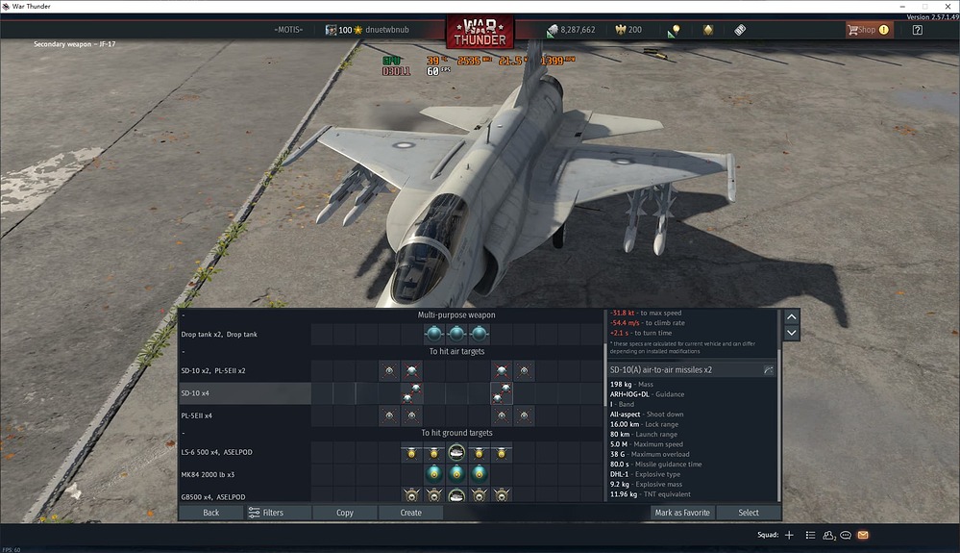Click Mark as Favorite
960x553 pixels.
click(682, 513)
